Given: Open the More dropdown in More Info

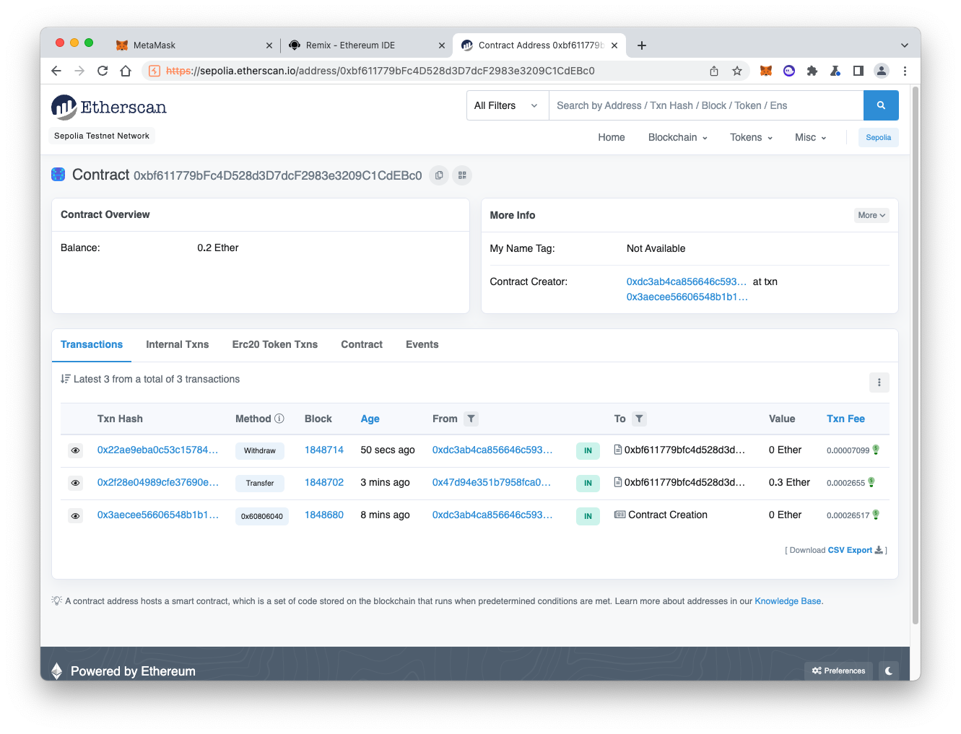Looking at the screenshot, I should pos(871,215).
